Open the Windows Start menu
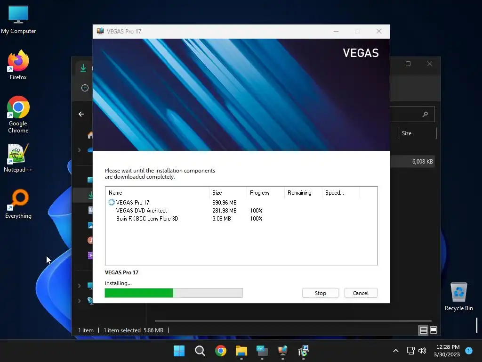Image resolution: width=482 pixels, height=362 pixels. tap(179, 351)
